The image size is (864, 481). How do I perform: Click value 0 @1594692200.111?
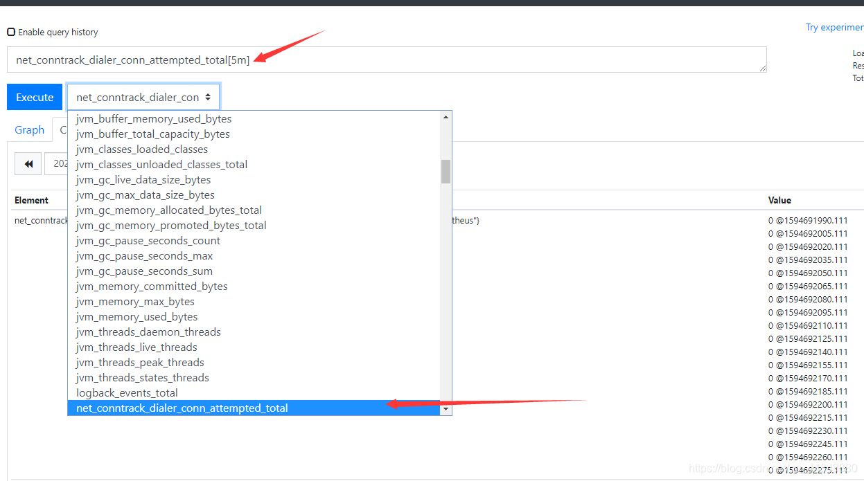[x=808, y=404]
